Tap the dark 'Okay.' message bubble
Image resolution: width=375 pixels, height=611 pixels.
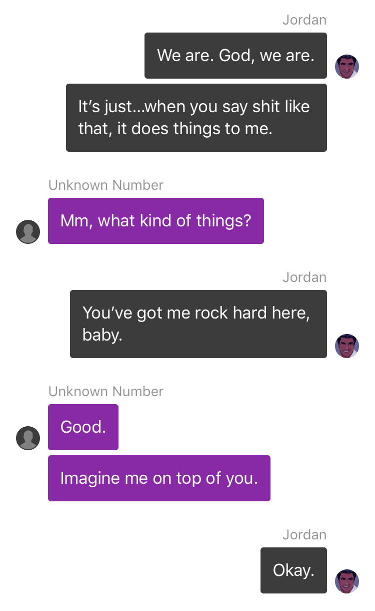coord(293,570)
